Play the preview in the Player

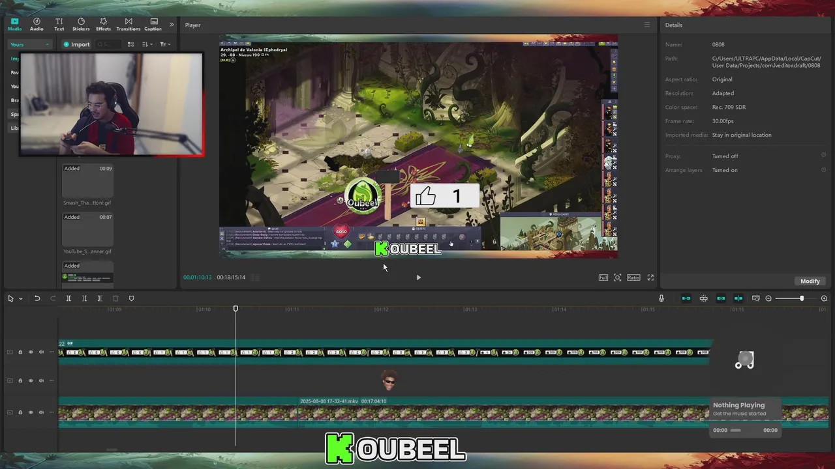(x=418, y=277)
